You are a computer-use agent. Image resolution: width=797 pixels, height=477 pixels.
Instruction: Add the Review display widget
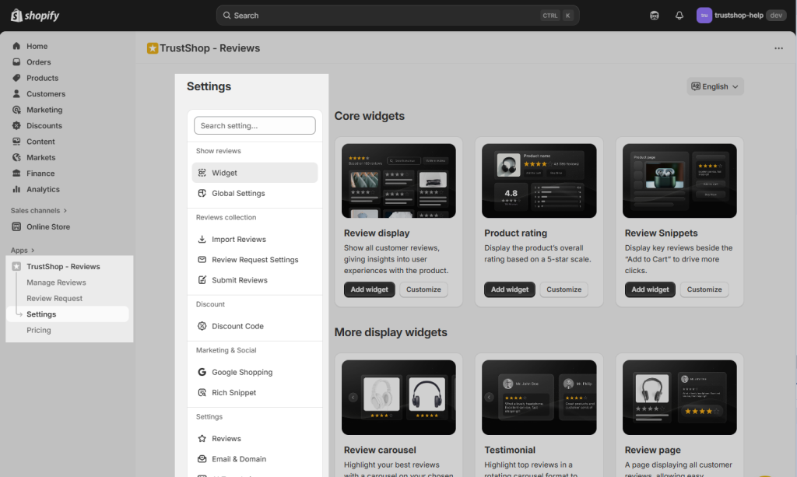pos(369,289)
